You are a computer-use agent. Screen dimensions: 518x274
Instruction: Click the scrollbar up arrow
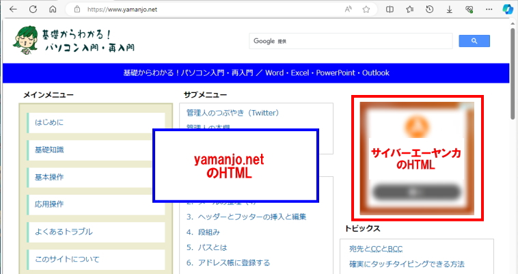513,23
